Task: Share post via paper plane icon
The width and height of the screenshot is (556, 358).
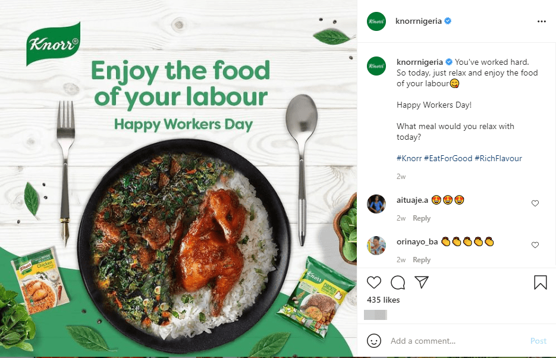Action: click(x=422, y=282)
